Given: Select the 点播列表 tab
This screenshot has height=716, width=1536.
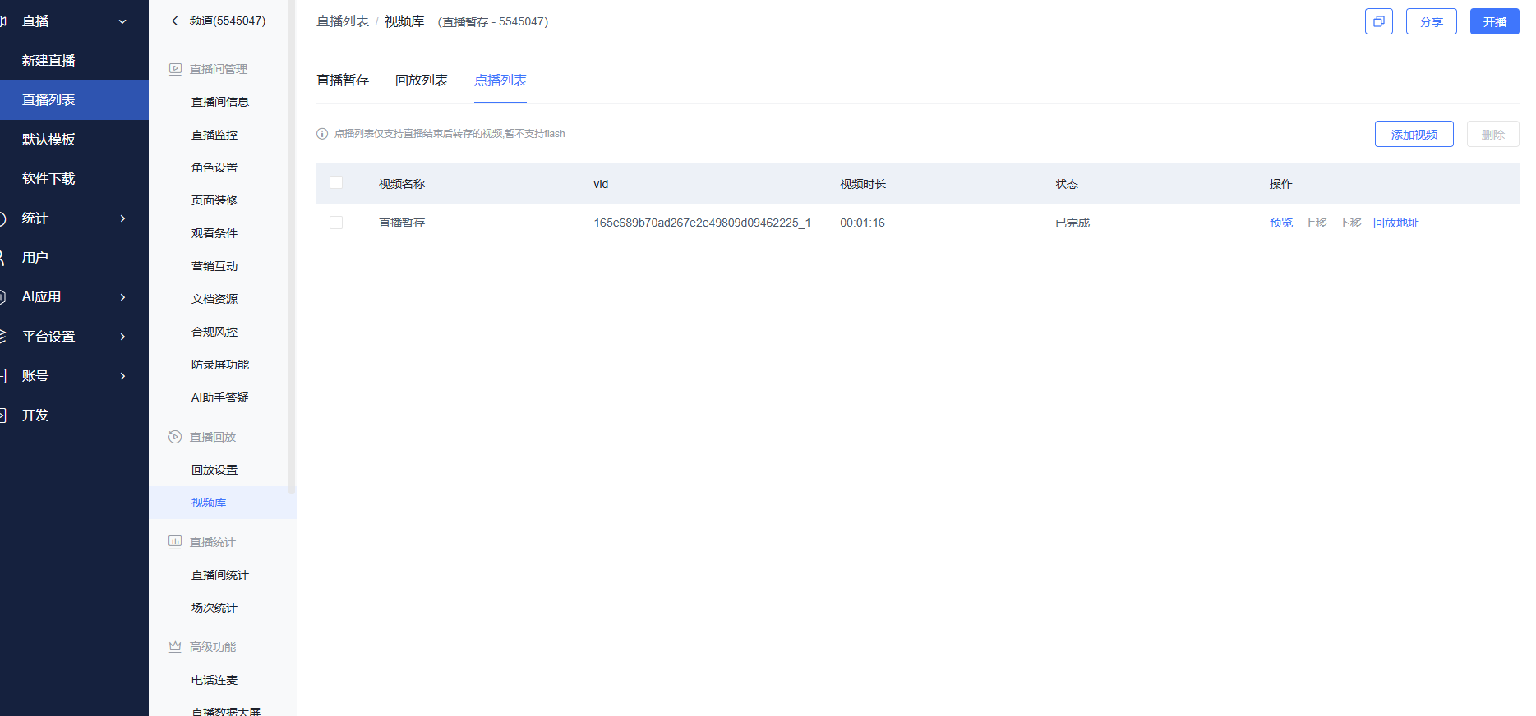Looking at the screenshot, I should [x=500, y=80].
